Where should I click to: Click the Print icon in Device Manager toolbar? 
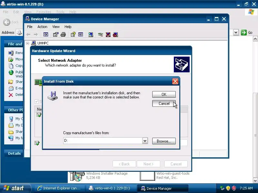(63, 34)
